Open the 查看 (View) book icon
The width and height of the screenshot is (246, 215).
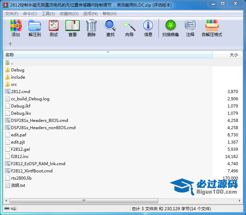73,25
